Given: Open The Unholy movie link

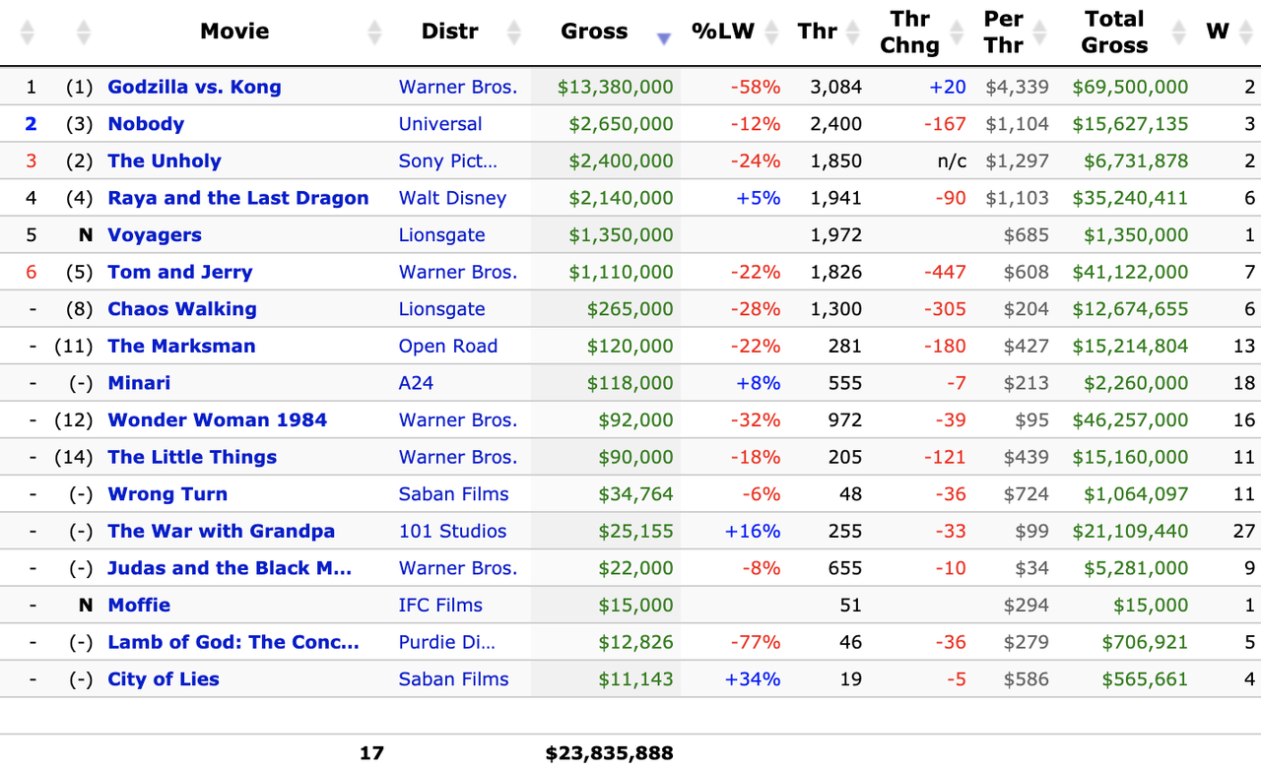Looking at the screenshot, I should (165, 160).
